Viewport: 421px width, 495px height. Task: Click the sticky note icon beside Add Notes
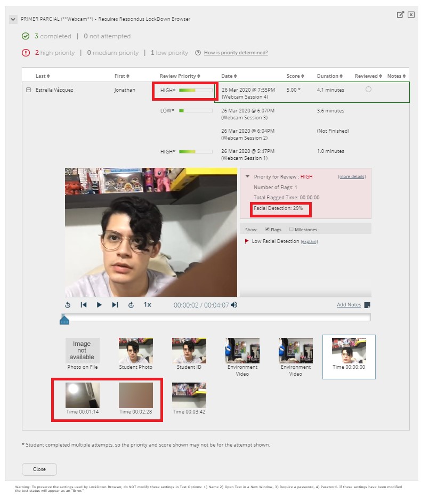367,305
